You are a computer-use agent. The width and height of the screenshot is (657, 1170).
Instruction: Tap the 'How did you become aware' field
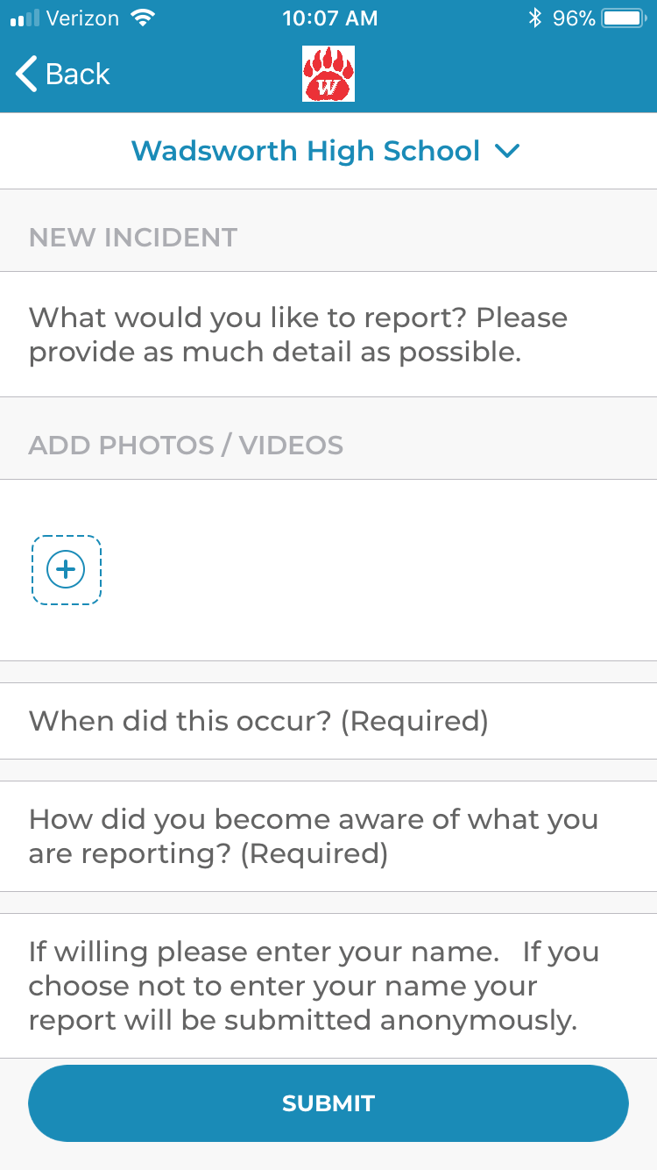tap(328, 836)
